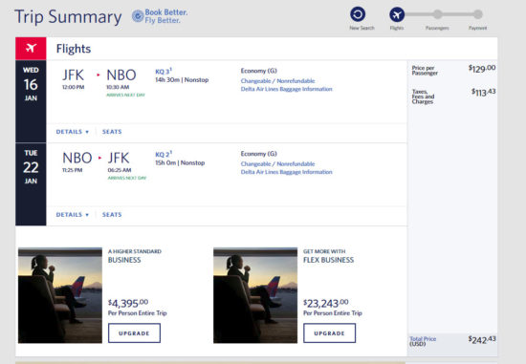Screen dimensions: 526x364
Task: Open the Total Price (USD) link
Action: 423,341
